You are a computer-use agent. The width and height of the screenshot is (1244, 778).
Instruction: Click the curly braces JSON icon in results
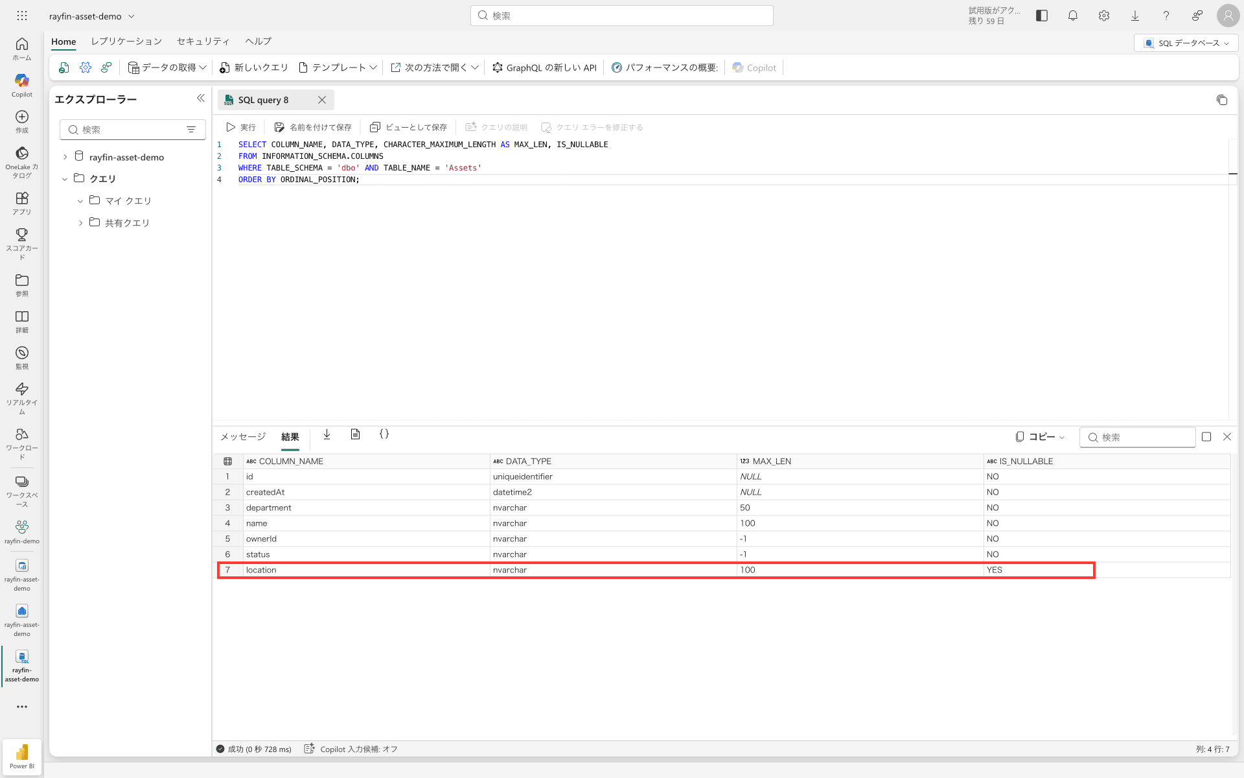[384, 434]
